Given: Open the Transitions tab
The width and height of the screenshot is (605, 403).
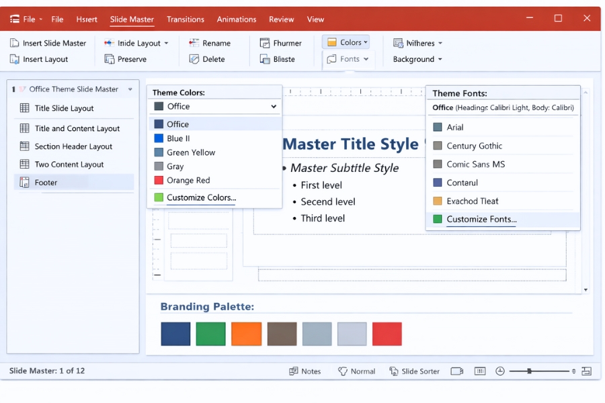Looking at the screenshot, I should pos(186,19).
